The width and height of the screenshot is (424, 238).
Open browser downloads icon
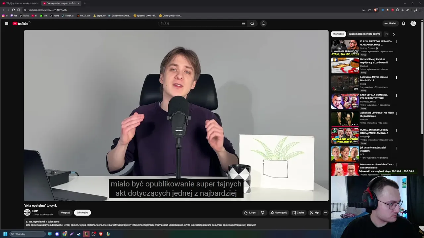click(x=402, y=10)
